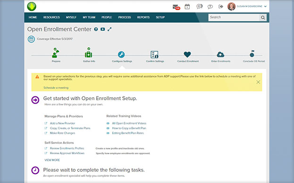294x183 pixels.
Task: Open the PEOPLE menu
Action: [x=107, y=17]
